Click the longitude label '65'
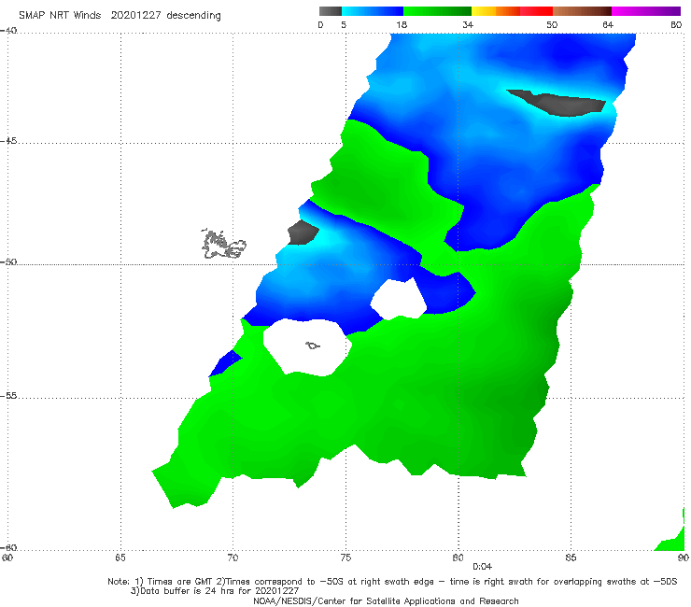 120,558
